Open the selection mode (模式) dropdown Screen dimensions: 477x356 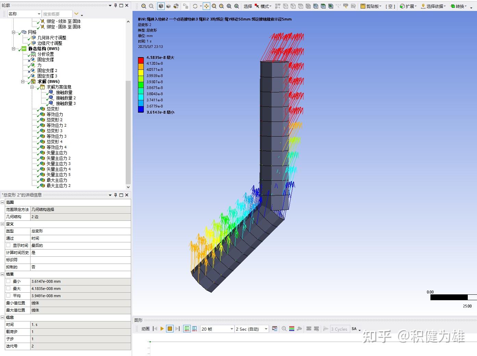[263, 6]
